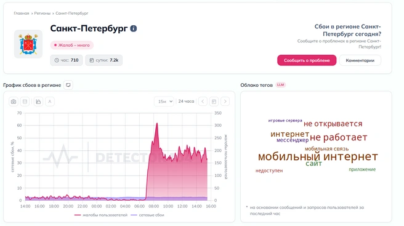Screen dimensions: 404x226
Task: Toggle жалобы пользователей legend series
Action: coord(101,215)
